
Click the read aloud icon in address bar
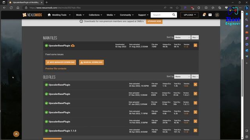[165, 8]
